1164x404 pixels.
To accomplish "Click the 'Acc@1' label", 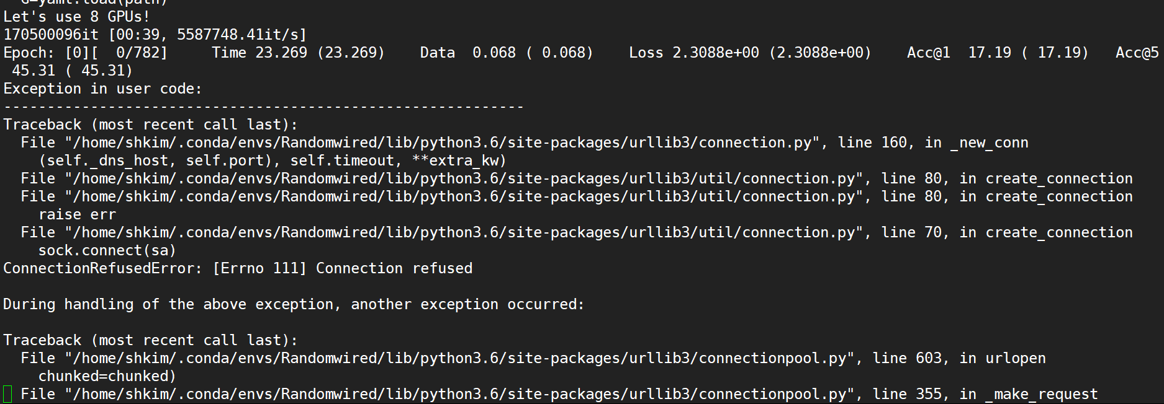I will click(928, 53).
